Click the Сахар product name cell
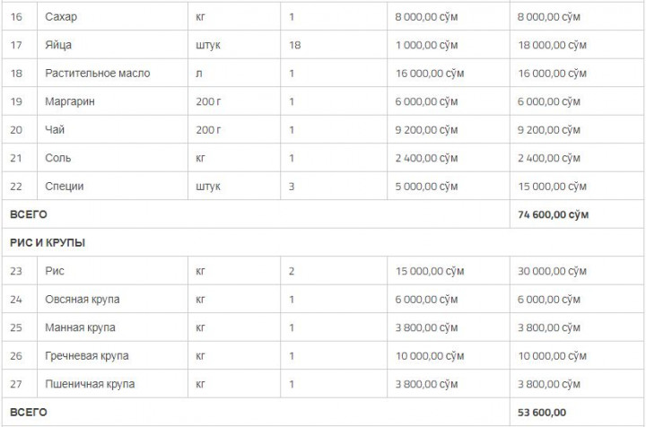 (x=60, y=16)
